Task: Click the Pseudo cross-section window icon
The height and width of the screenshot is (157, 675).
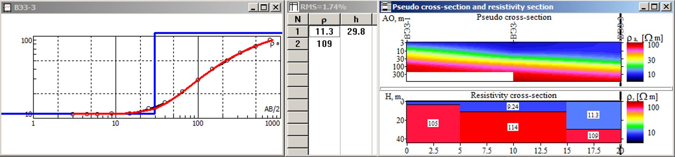Action: (x=386, y=7)
